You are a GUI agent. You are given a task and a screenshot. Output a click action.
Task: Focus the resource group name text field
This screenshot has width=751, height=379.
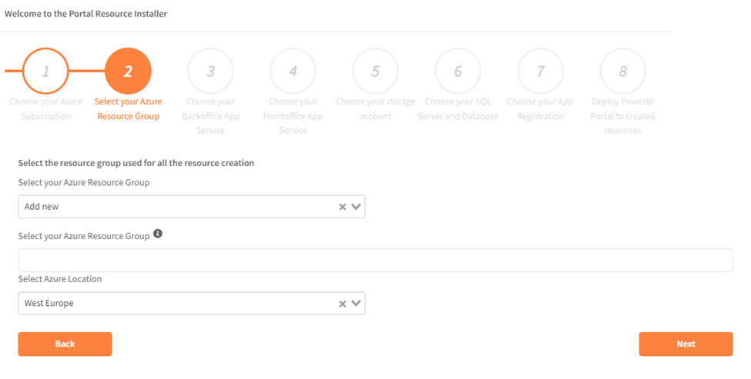tap(375, 260)
